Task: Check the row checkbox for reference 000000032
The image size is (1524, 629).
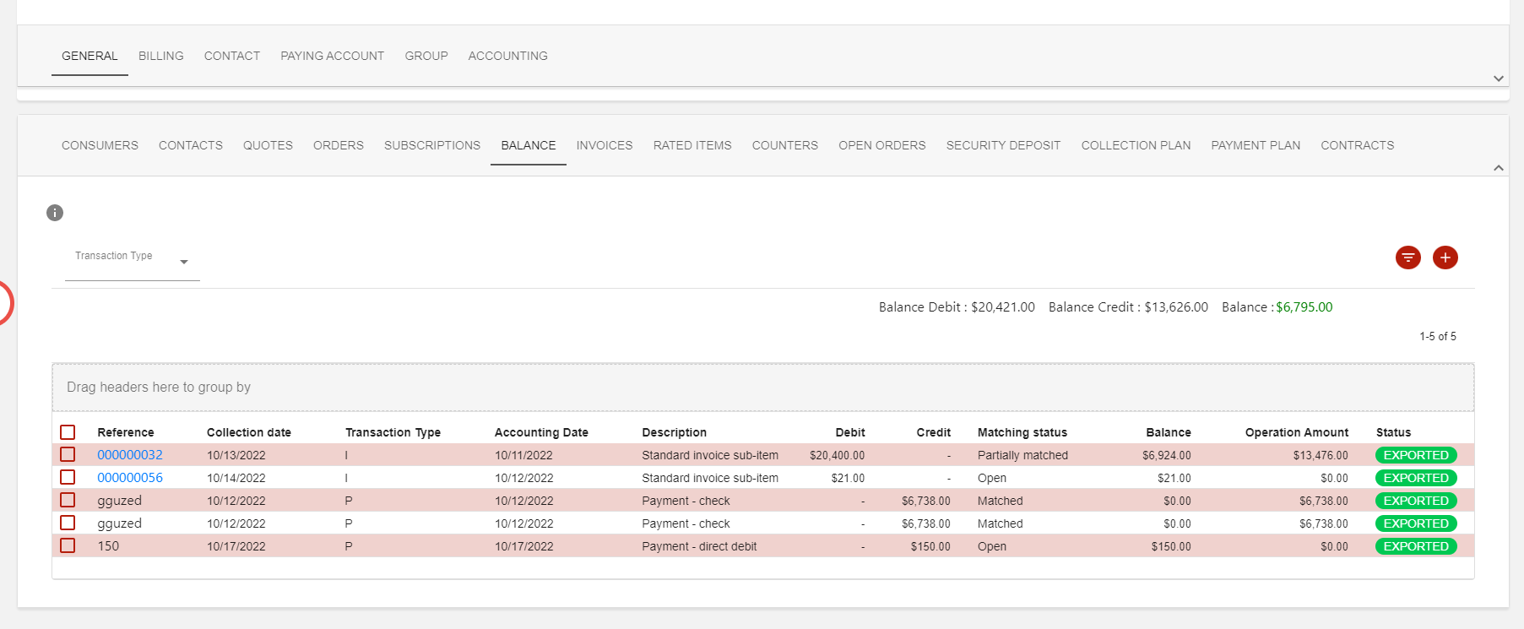Action: click(68, 455)
